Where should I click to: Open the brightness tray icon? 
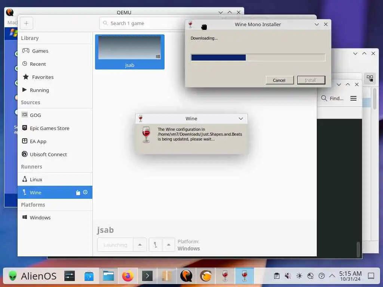point(299,276)
